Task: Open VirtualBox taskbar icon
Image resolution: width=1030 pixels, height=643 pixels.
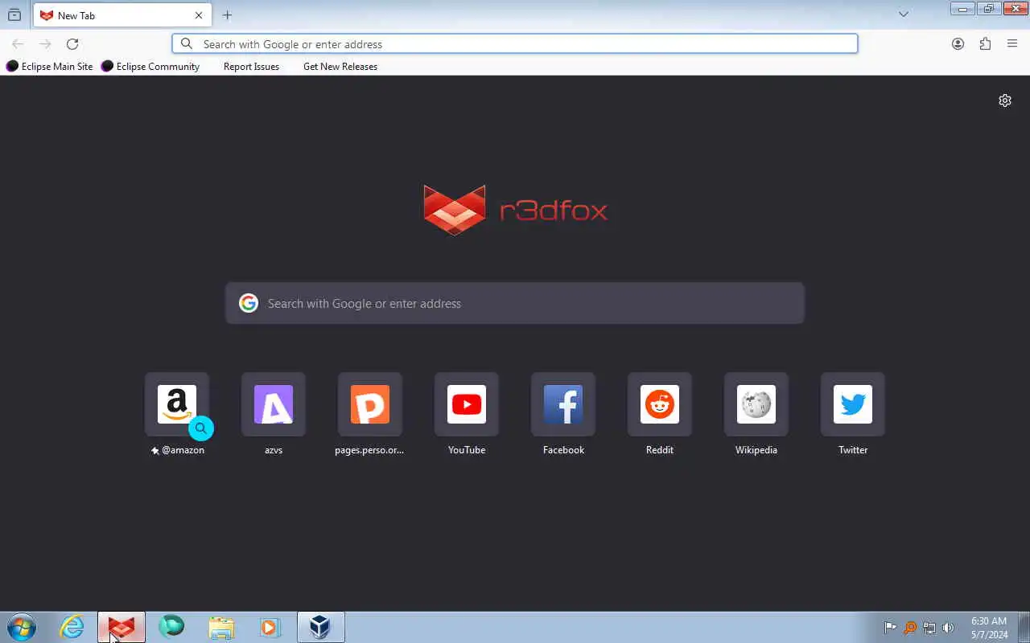Action: point(321,627)
